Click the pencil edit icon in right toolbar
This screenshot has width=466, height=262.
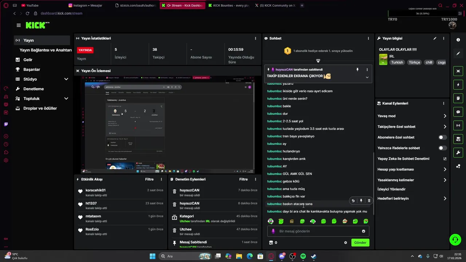[x=458, y=53]
